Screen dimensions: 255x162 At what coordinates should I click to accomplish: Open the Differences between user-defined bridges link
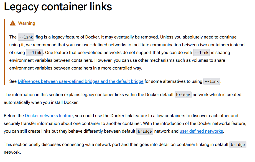point(80,81)
